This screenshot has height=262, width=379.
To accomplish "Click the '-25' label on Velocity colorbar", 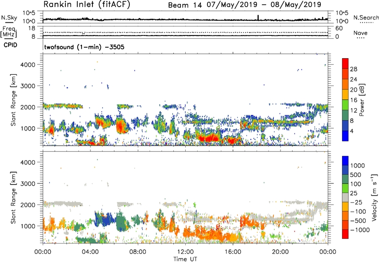I will click(356, 202).
